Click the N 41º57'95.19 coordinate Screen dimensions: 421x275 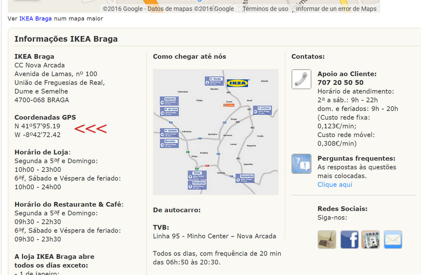coord(38,126)
